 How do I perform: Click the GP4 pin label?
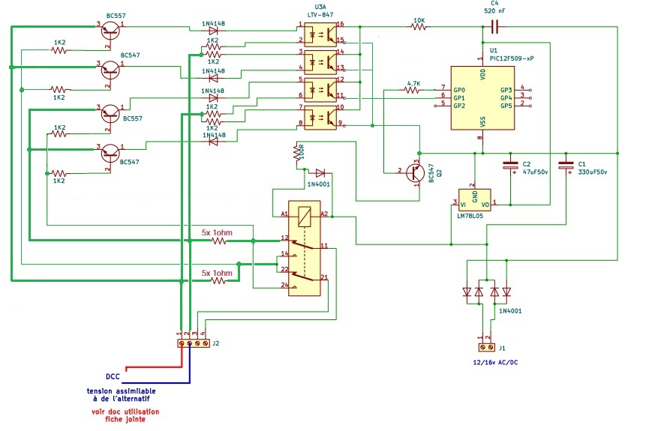tap(506, 98)
